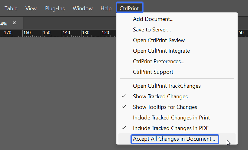
Task: Open the Plug-Ins menu
Action: pos(55,8)
